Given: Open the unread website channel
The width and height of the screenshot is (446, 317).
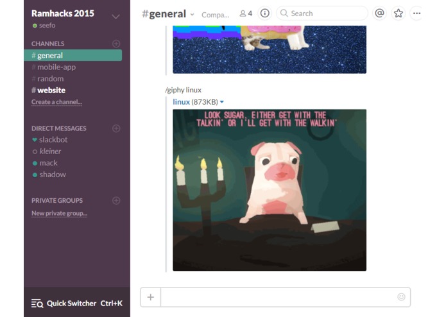Looking at the screenshot, I should 48,90.
